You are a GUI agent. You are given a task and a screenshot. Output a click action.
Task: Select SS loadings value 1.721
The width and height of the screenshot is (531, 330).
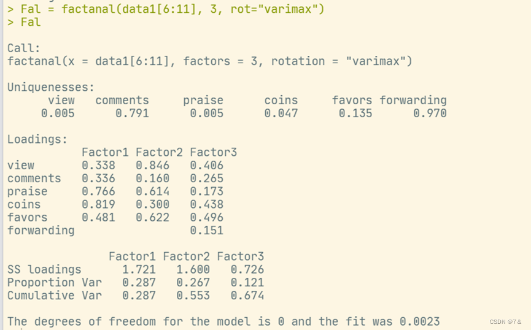139,269
